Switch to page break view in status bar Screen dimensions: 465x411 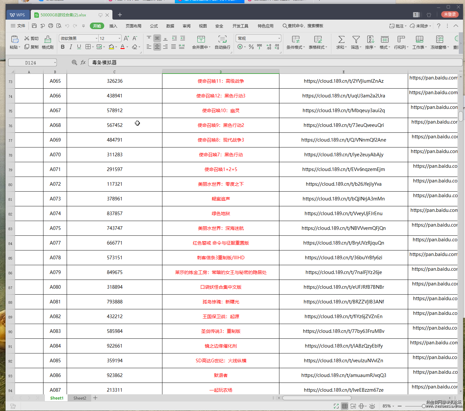[353, 406]
